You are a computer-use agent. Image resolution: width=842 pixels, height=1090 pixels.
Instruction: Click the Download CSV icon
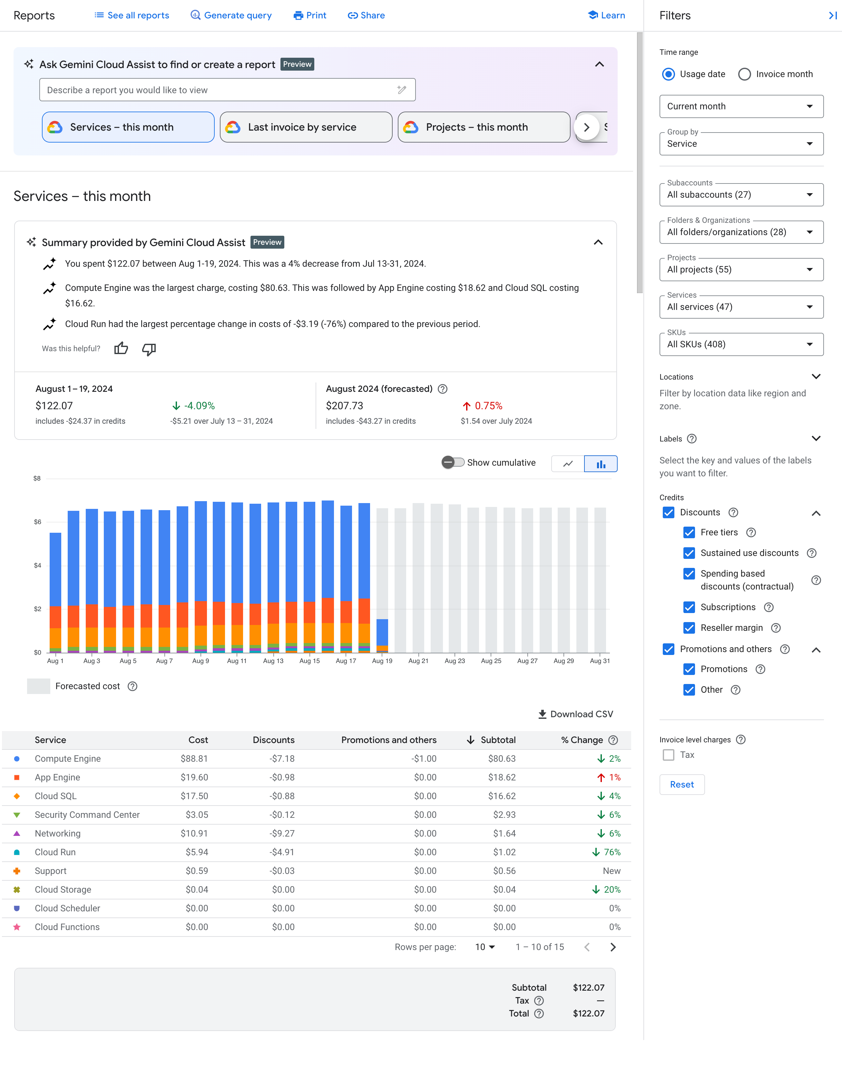click(540, 715)
